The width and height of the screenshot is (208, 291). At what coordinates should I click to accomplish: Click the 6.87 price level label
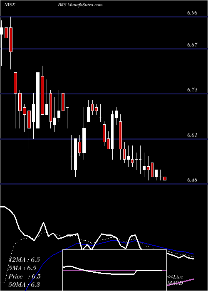click(x=192, y=45)
